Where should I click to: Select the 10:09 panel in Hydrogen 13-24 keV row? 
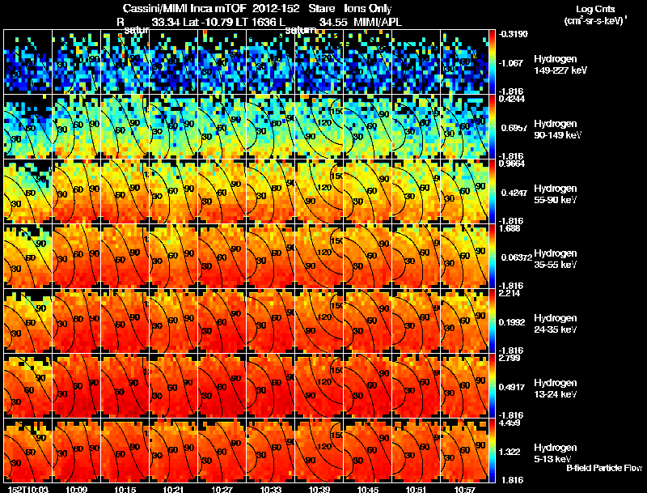(x=76, y=385)
